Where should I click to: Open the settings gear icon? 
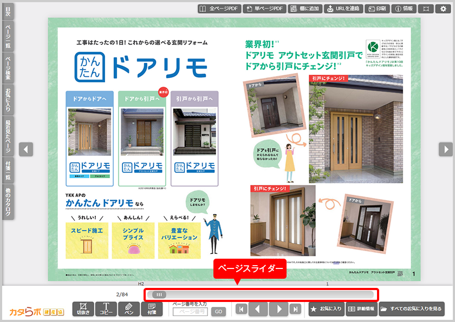[443, 9]
